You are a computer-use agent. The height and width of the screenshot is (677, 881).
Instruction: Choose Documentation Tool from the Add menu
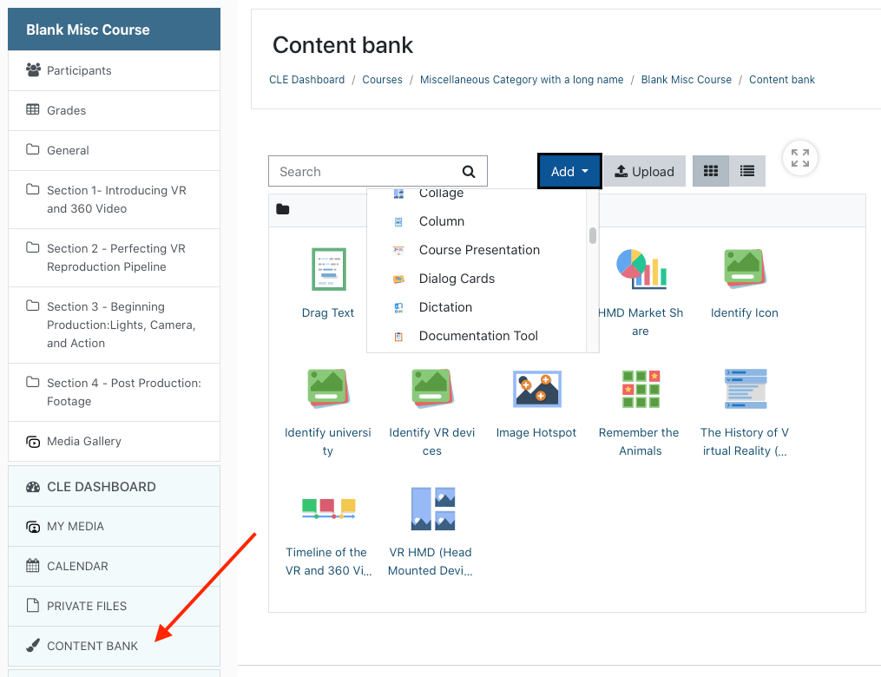477,336
